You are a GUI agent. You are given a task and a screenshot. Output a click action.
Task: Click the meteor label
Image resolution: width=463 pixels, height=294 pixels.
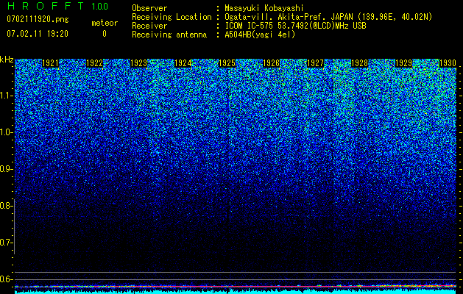click(x=105, y=23)
